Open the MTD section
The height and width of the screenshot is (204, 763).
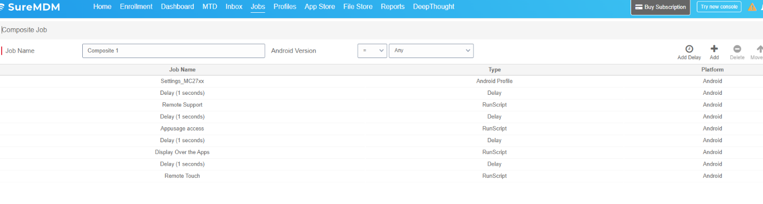pos(210,7)
